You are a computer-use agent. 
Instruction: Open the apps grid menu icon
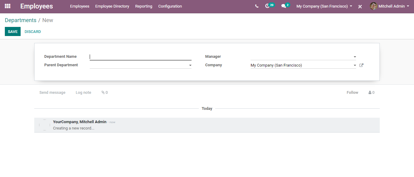8,6
